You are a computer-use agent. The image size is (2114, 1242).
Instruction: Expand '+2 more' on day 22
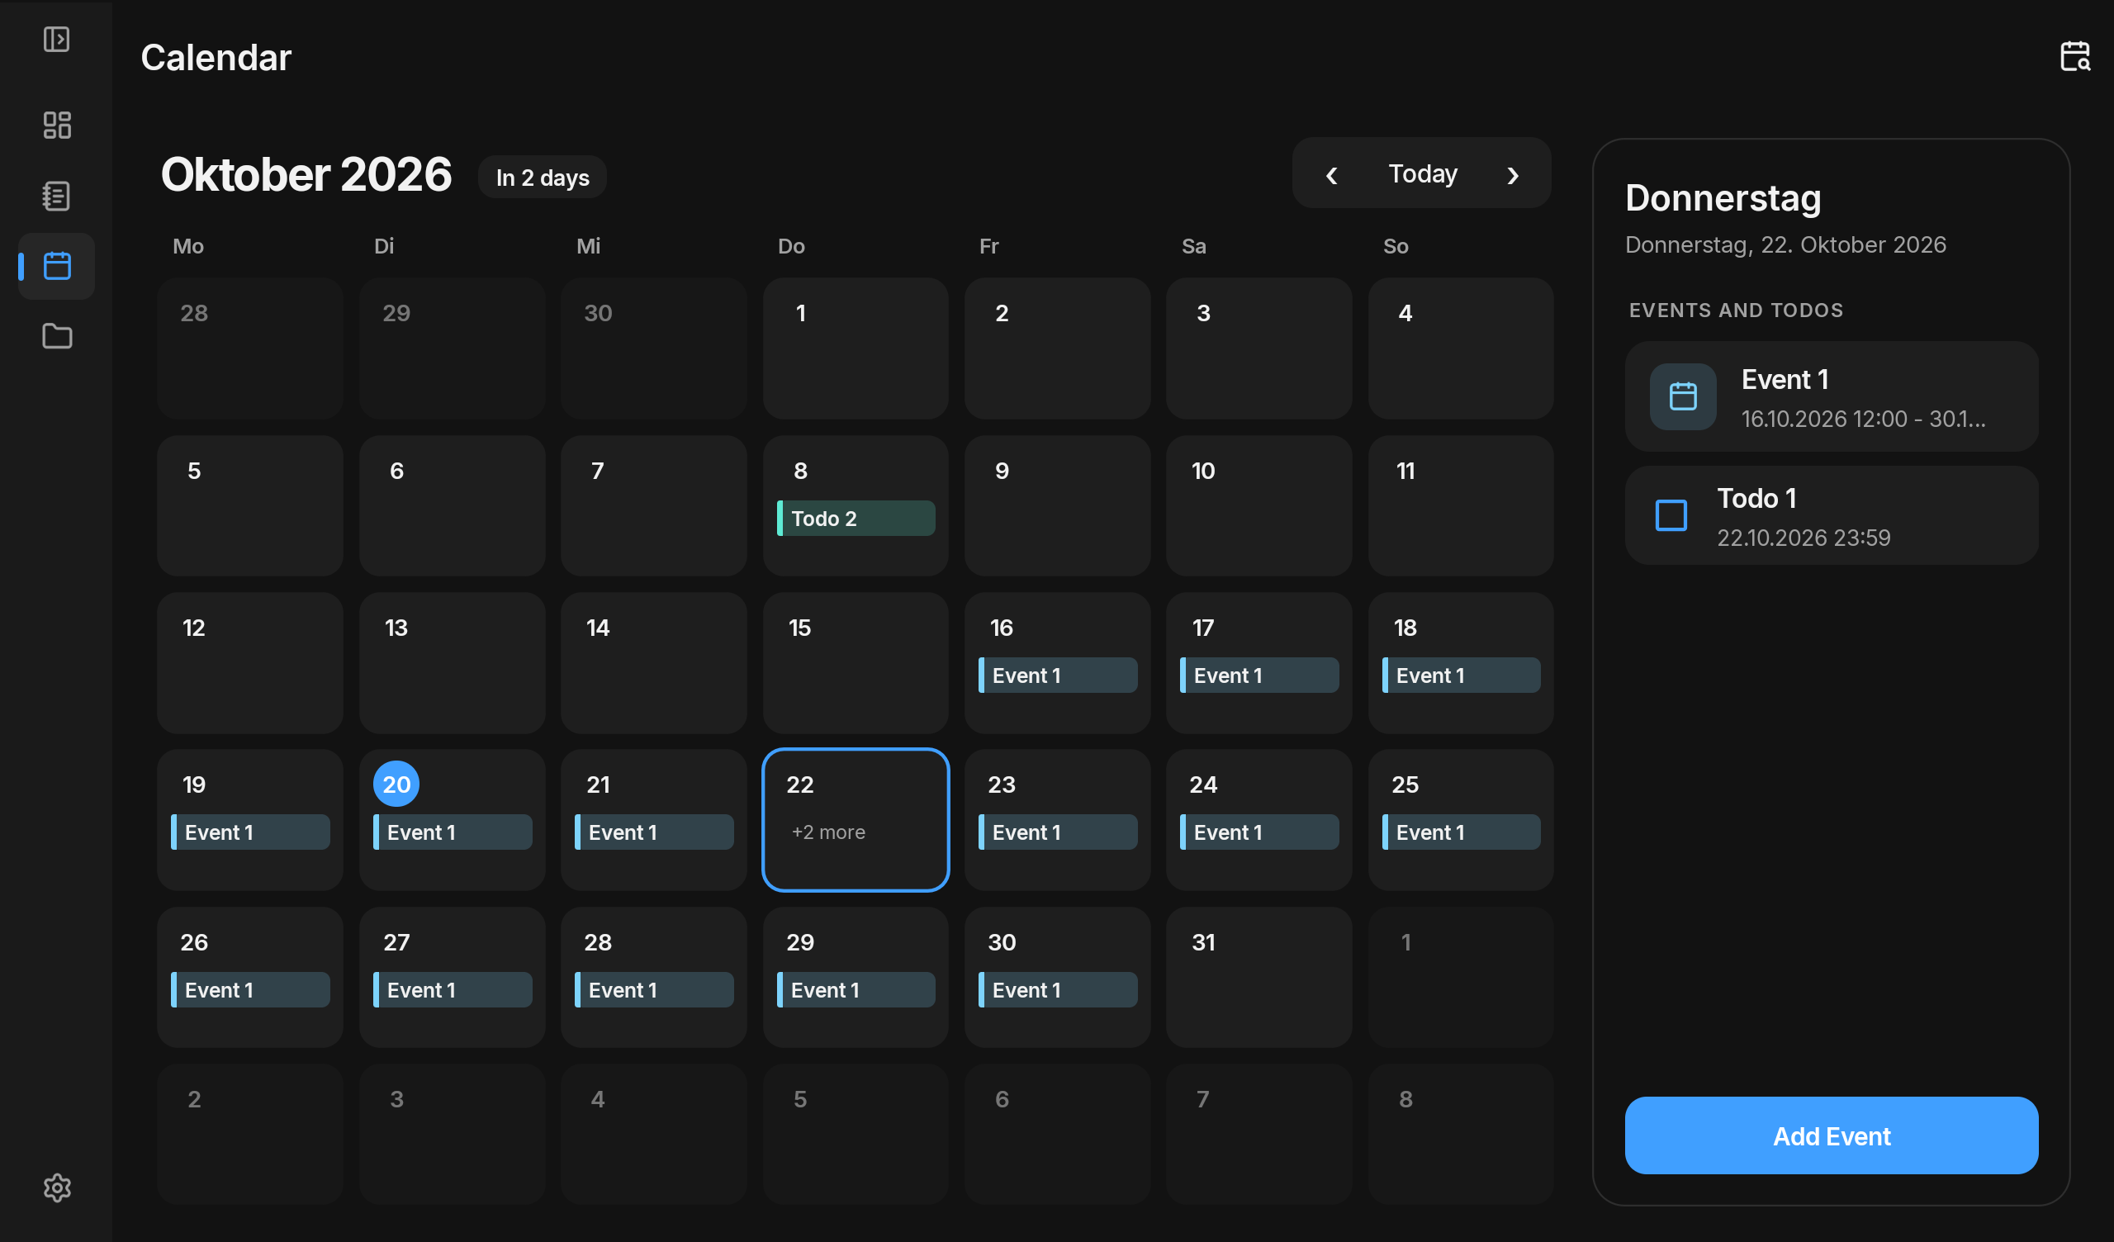coord(828,832)
